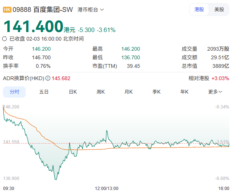Click 最高 value 146.200
The image size is (233, 196).
pos(131,49)
